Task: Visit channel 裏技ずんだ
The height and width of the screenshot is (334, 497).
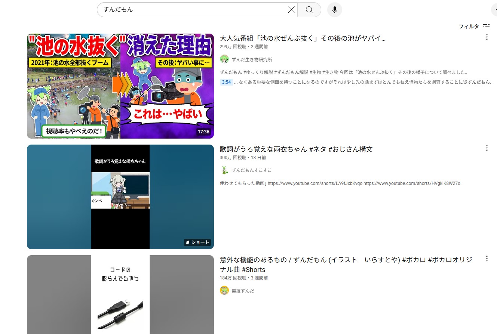Action: click(x=243, y=291)
